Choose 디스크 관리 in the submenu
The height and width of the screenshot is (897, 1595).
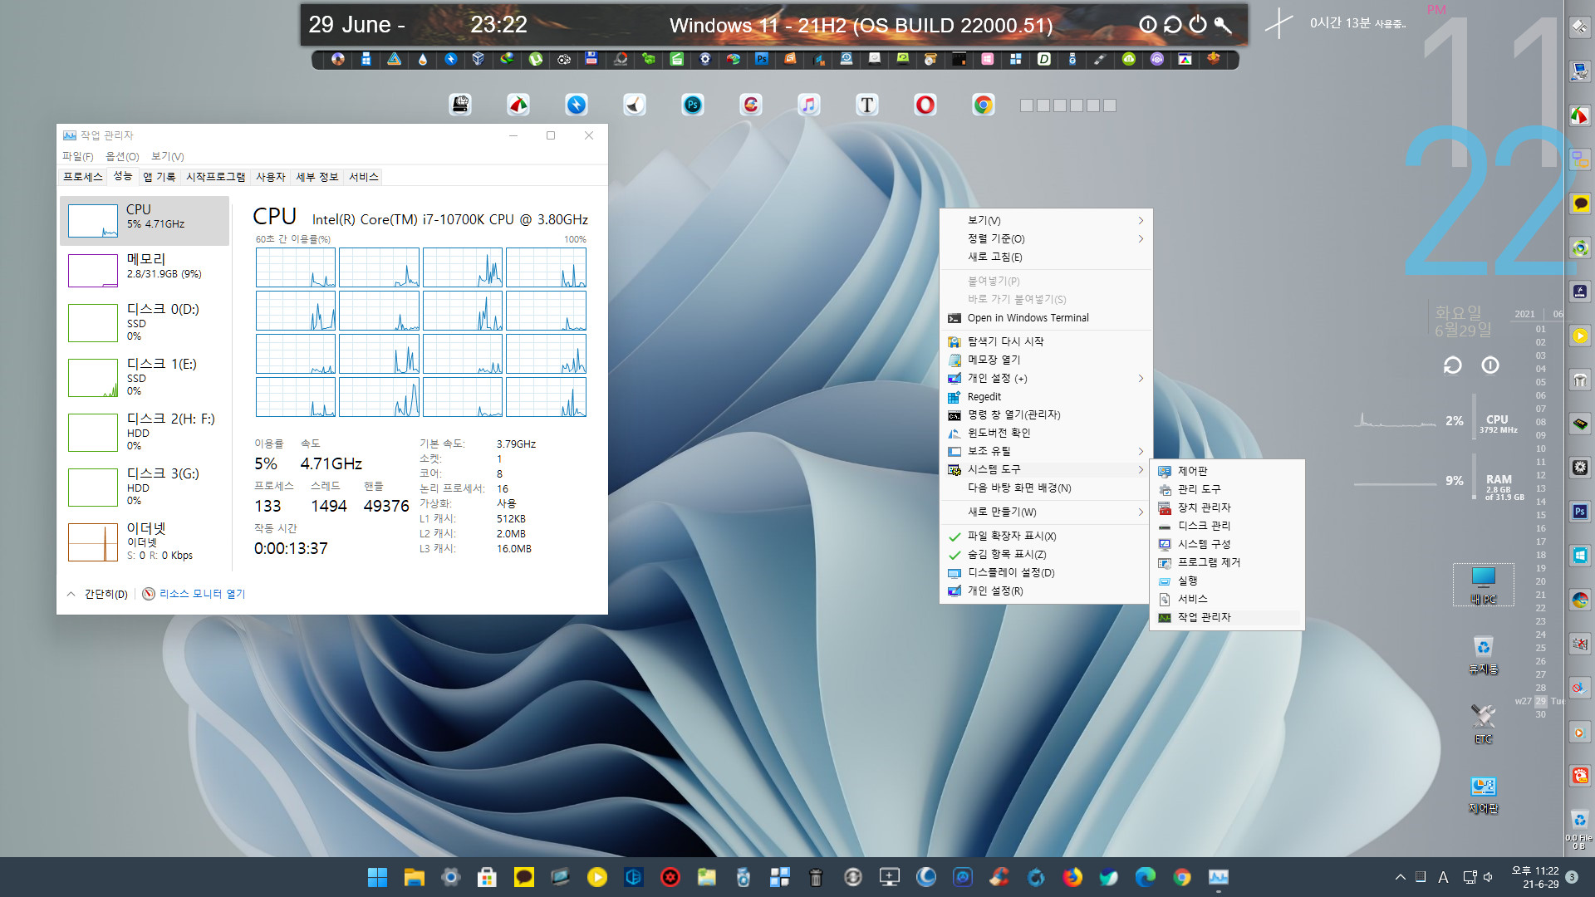(x=1227, y=527)
